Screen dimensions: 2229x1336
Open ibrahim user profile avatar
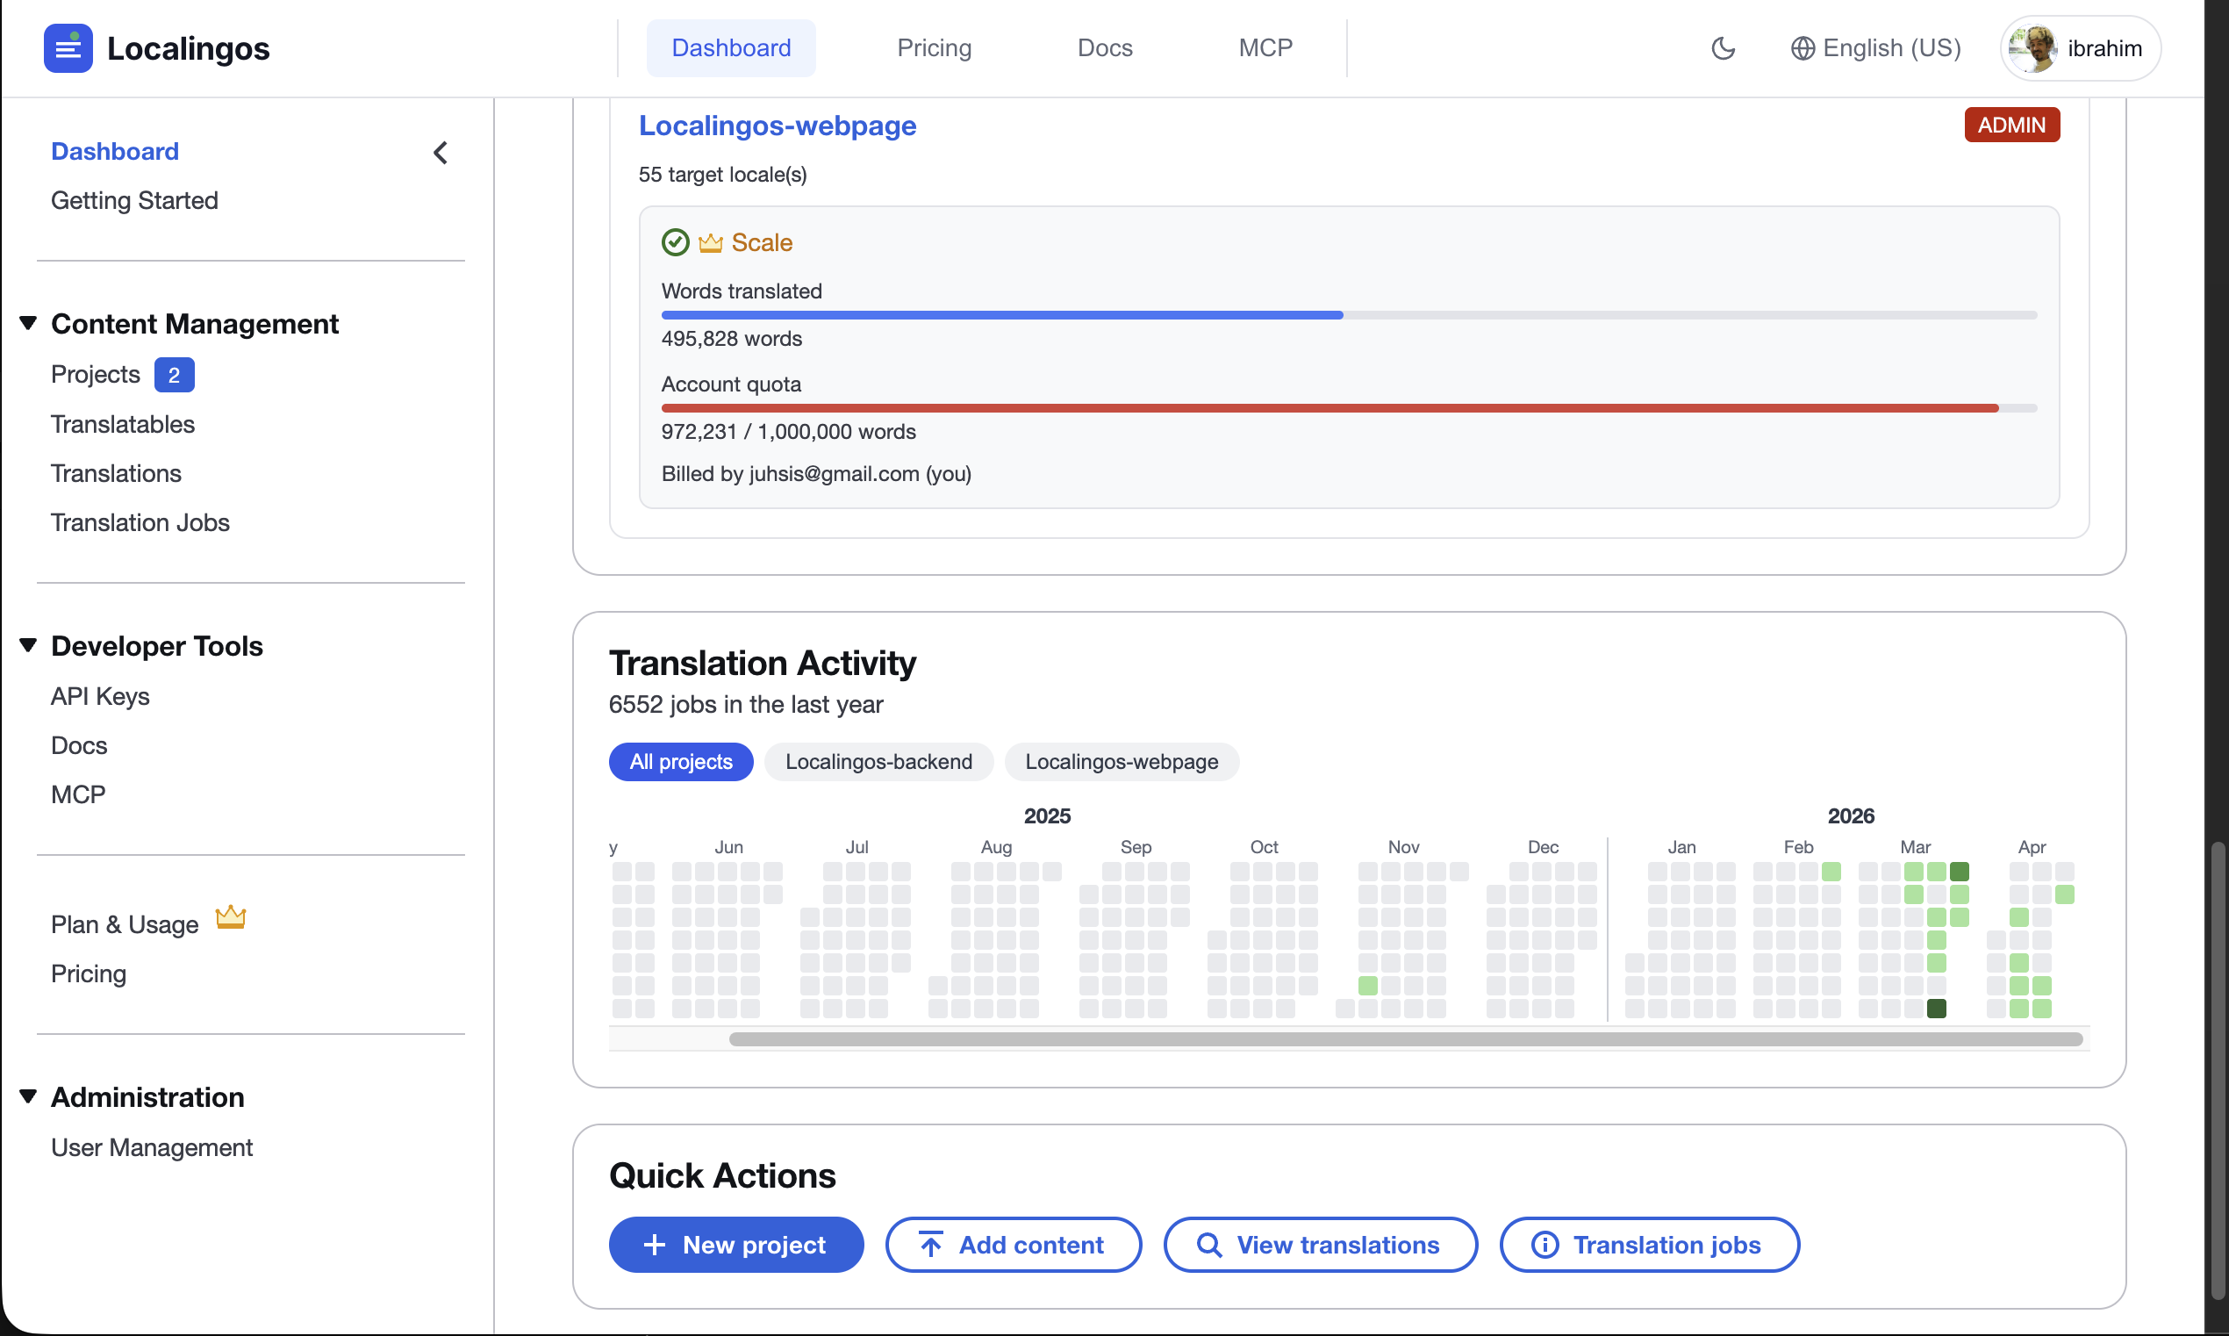coord(2032,47)
